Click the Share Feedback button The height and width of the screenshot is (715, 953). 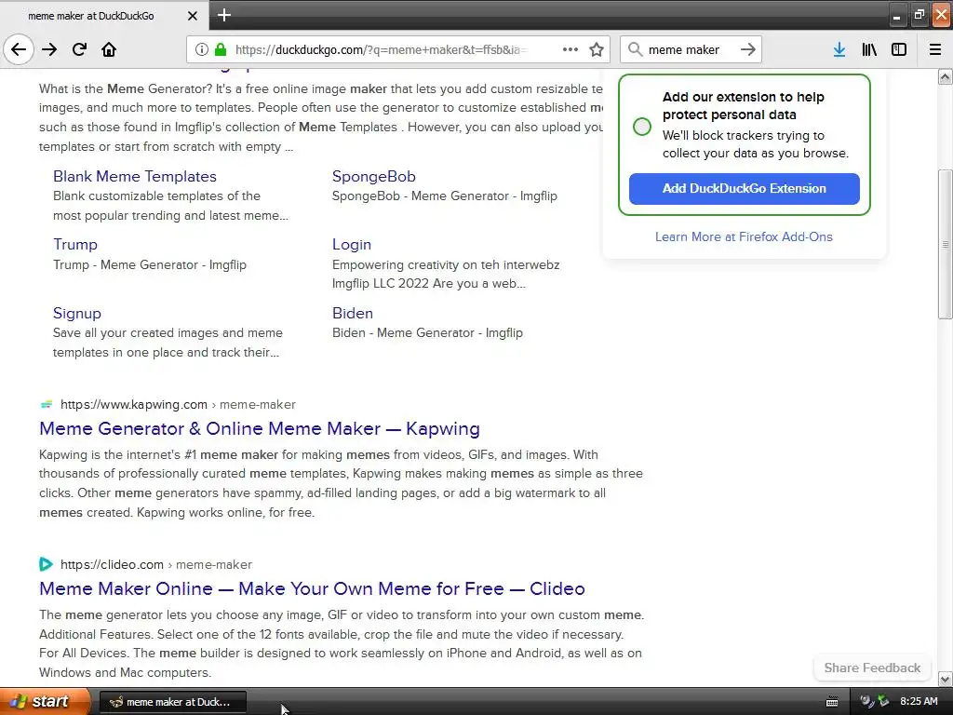872,668
